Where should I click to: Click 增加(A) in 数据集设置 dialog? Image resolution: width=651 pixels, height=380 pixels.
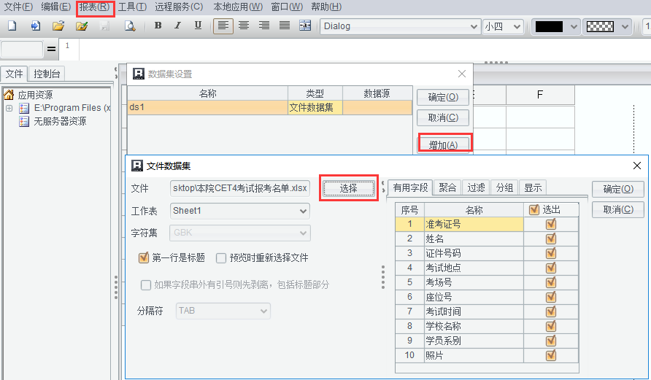point(443,145)
